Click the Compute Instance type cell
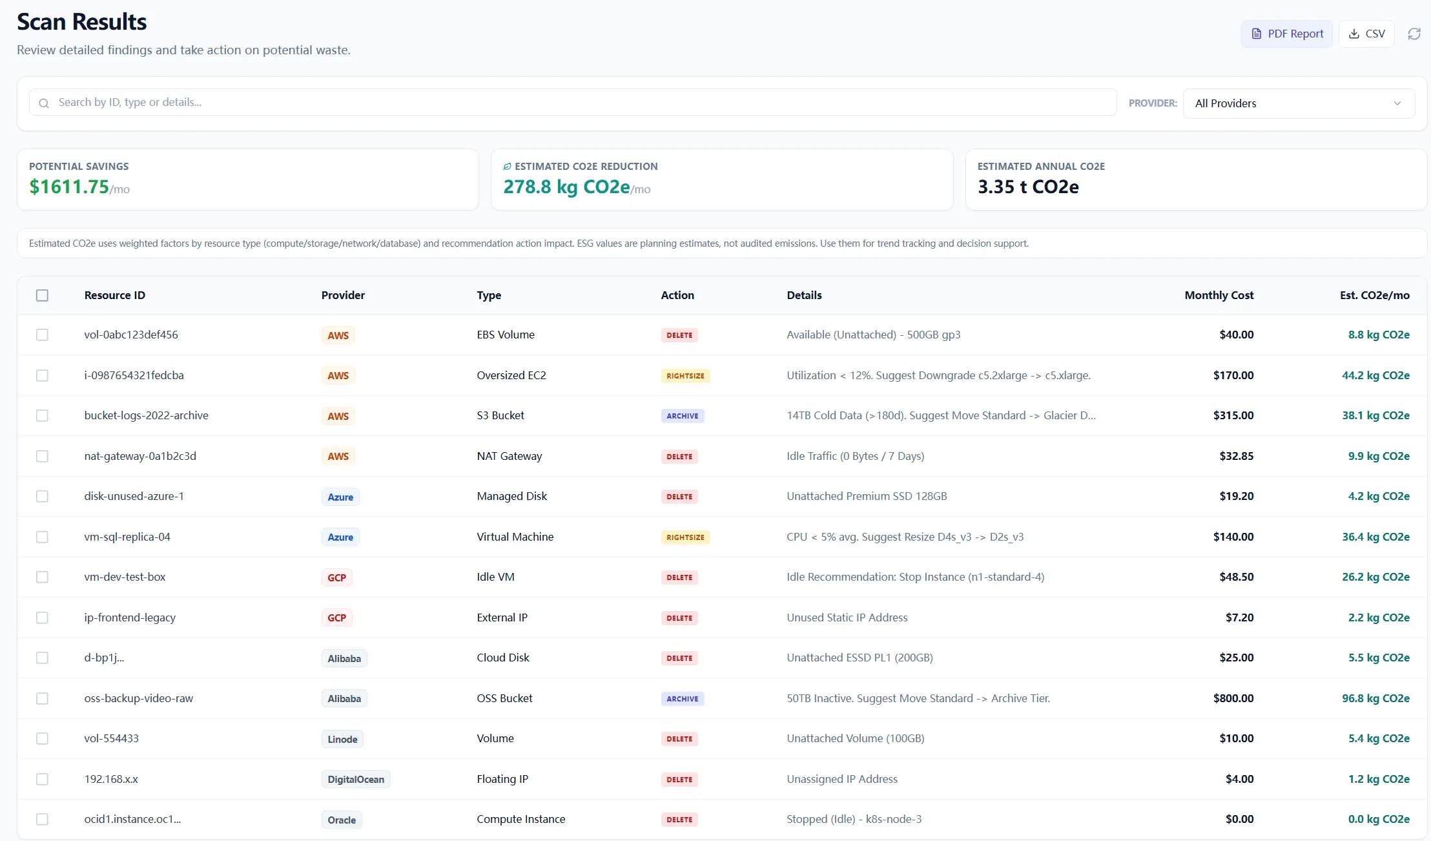Image resolution: width=1431 pixels, height=841 pixels. tap(520, 819)
